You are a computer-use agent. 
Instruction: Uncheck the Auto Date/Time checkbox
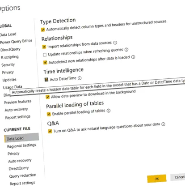coord(46,79)
